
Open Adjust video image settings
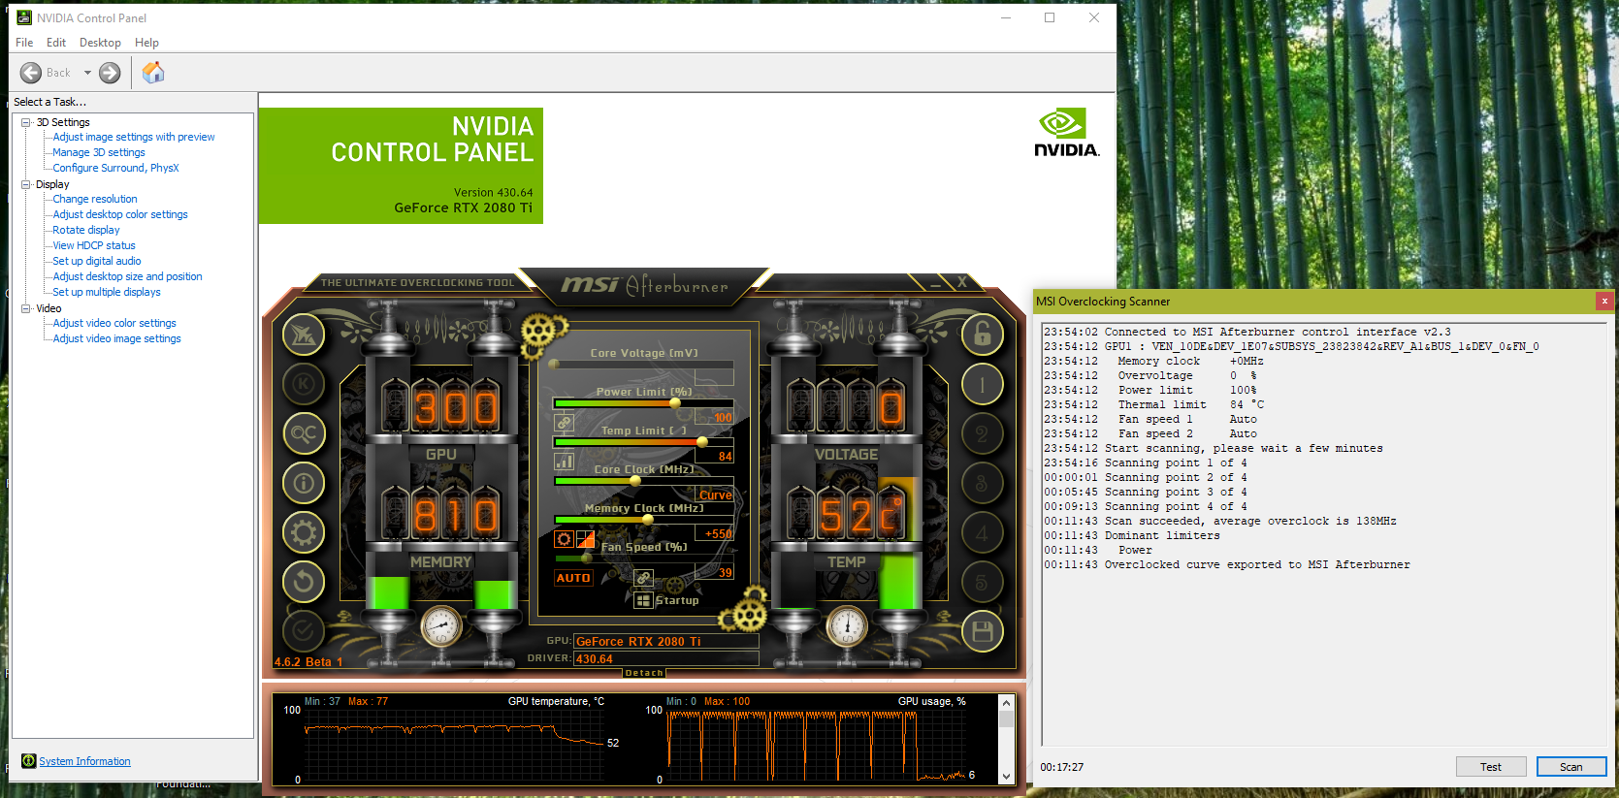116,338
